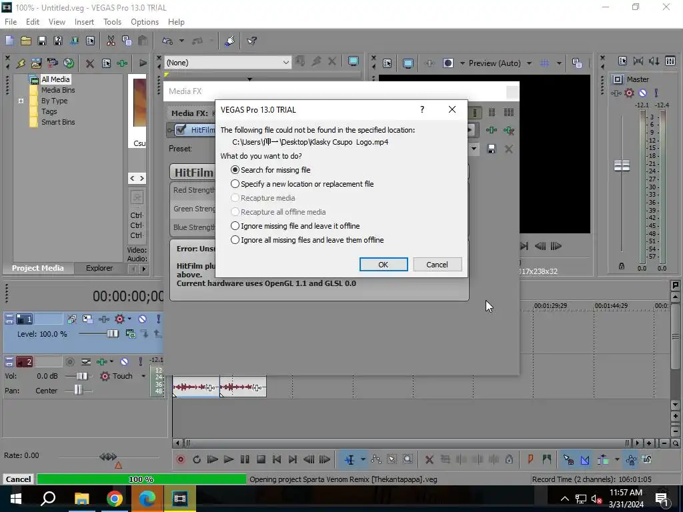
Task: Open the (None) preset combo box
Action: coord(228,63)
